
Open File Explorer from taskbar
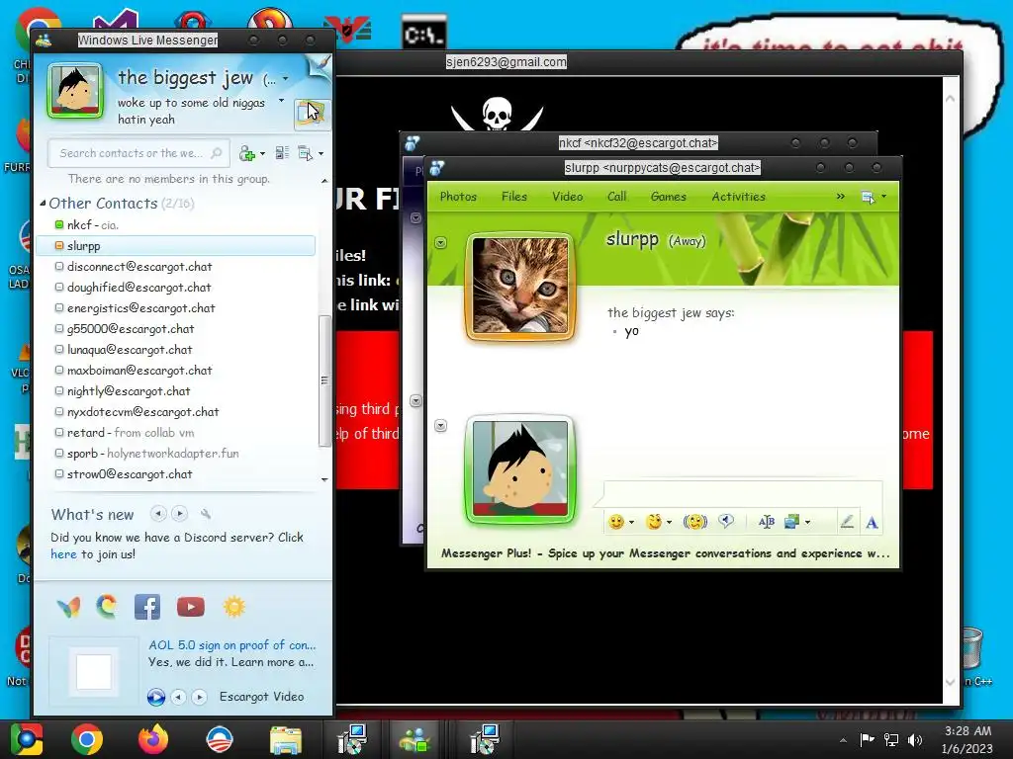(x=286, y=740)
